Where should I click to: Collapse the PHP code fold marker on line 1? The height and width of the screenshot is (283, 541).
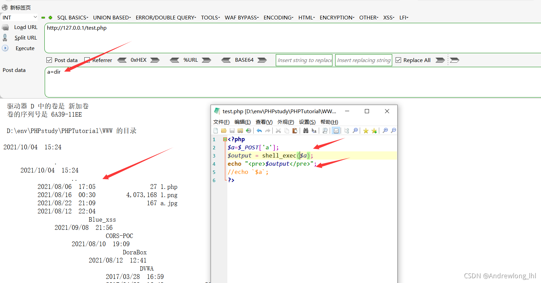[225, 139]
